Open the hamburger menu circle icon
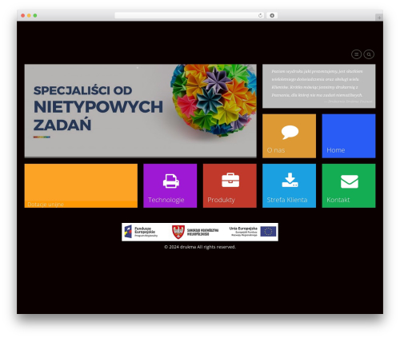The image size is (400, 338). pyautogui.click(x=356, y=54)
